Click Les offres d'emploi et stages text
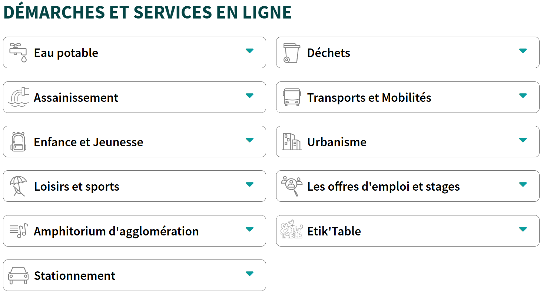The height and width of the screenshot is (308, 547). (x=383, y=187)
